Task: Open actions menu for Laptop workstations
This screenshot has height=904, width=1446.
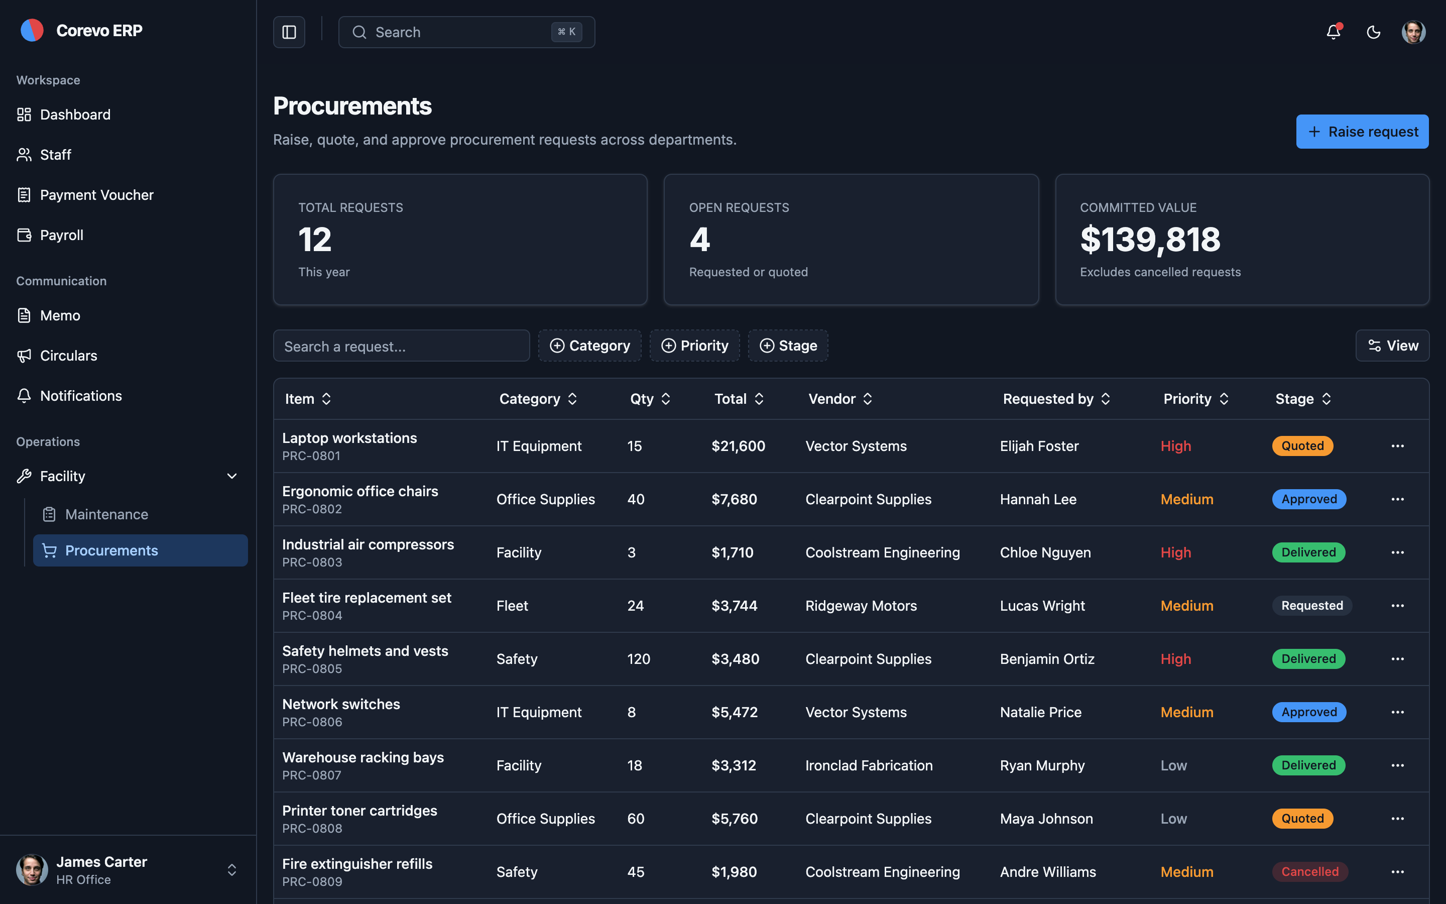Action: pyautogui.click(x=1397, y=446)
